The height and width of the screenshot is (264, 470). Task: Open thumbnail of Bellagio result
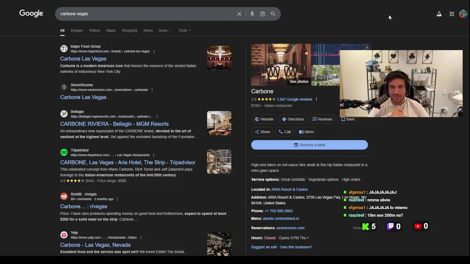click(219, 123)
